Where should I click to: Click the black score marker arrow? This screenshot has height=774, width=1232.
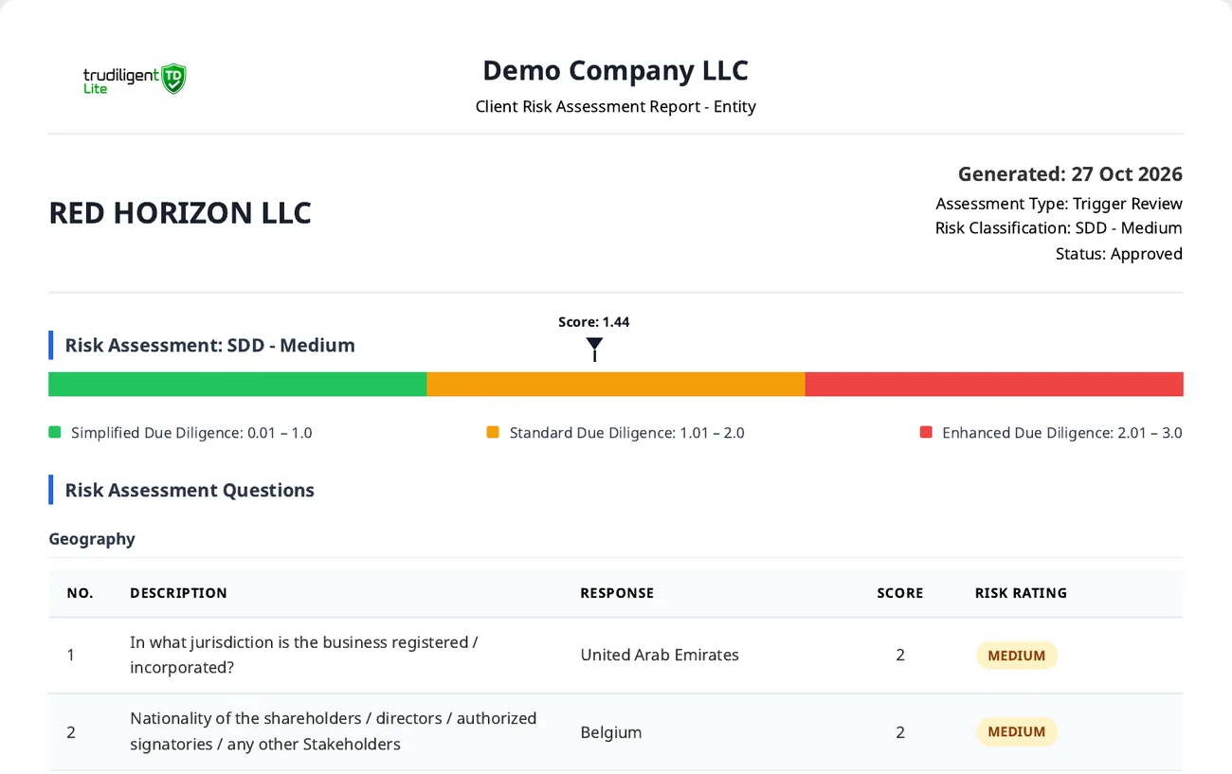pos(594,350)
